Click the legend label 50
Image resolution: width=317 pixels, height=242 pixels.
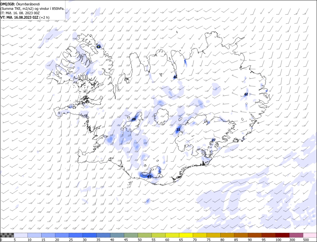pyautogui.click(x=139, y=240)
